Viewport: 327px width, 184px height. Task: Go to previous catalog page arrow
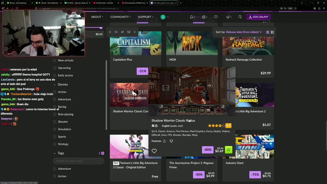110,32
